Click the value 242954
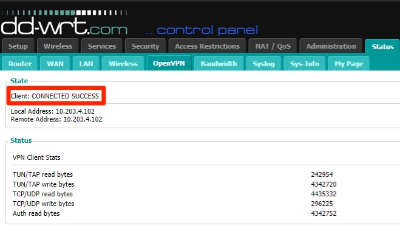Image resolution: width=400 pixels, height=234 pixels. (322, 174)
